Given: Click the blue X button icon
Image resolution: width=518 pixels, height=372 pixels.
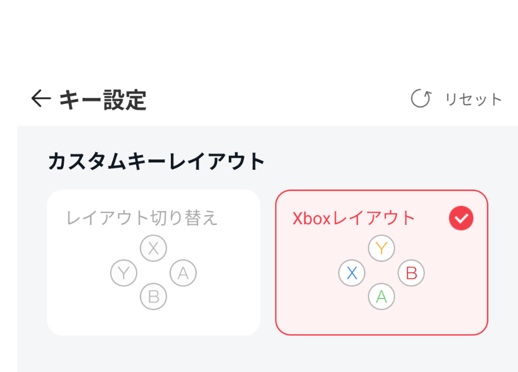Looking at the screenshot, I should tap(352, 273).
